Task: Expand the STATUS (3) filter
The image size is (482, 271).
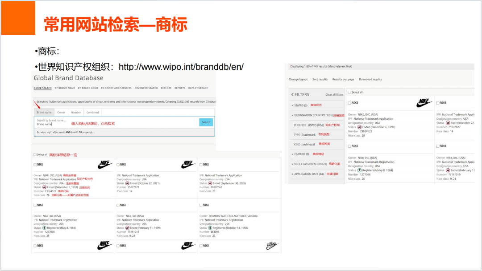Action: pyautogui.click(x=299, y=105)
